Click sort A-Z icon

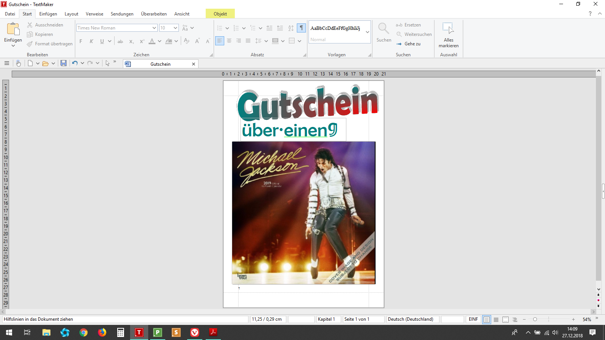point(291,28)
